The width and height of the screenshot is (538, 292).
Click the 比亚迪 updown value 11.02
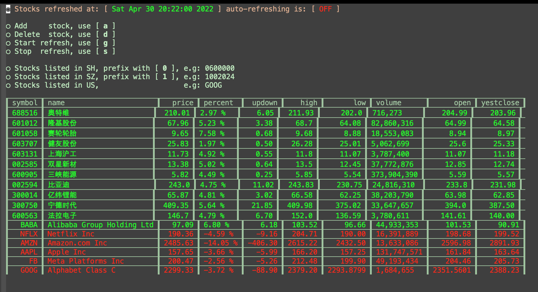coord(263,185)
